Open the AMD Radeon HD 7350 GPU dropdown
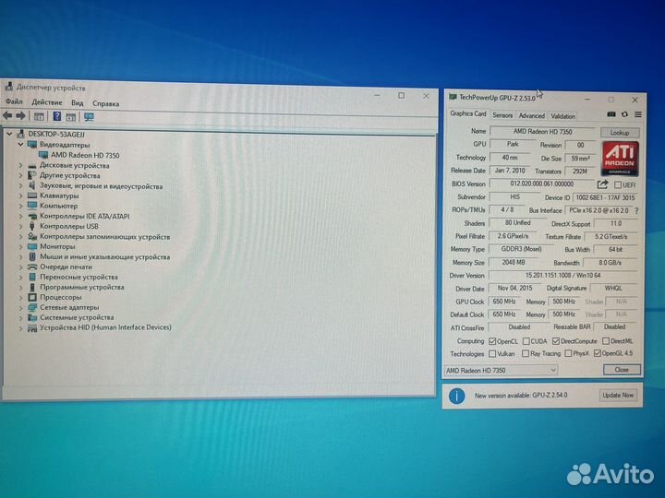The image size is (665, 498). (501, 370)
